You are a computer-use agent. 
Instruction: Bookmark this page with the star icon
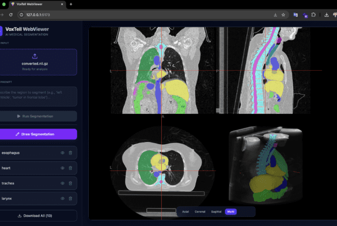point(283,15)
